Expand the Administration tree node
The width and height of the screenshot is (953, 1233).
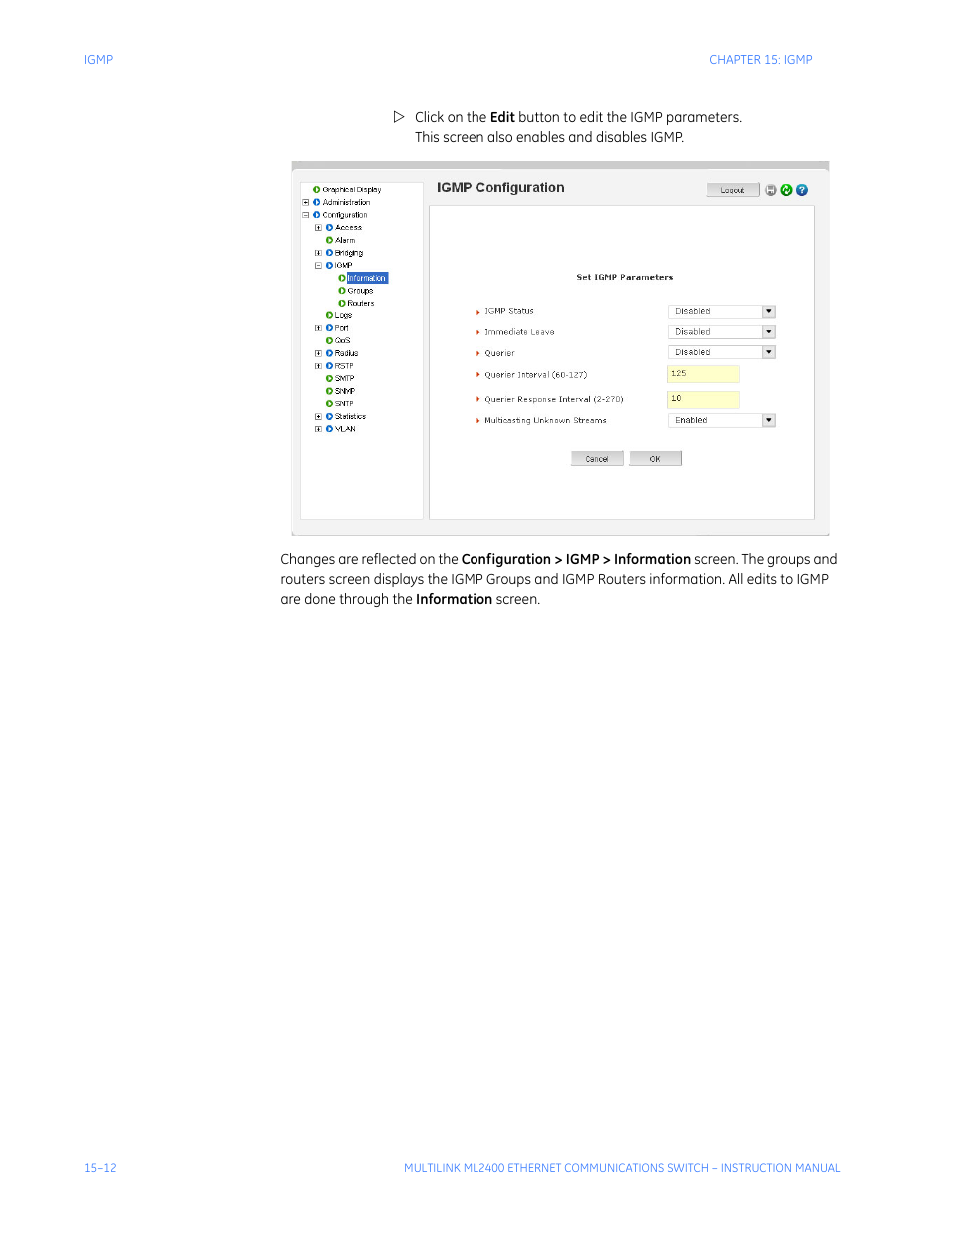click(x=306, y=202)
